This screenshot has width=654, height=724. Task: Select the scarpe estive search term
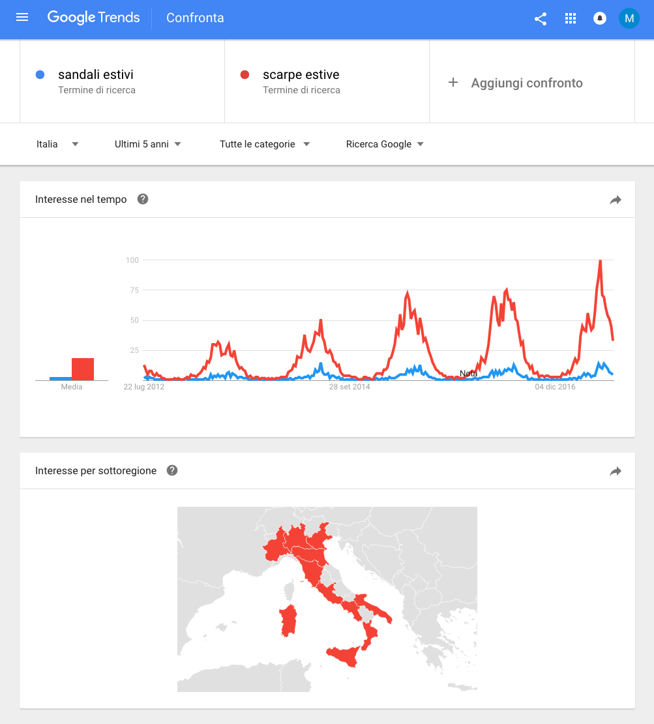tap(301, 75)
